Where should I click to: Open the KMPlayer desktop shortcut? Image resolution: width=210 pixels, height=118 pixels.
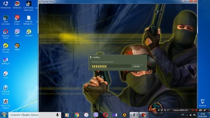click(x=6, y=61)
